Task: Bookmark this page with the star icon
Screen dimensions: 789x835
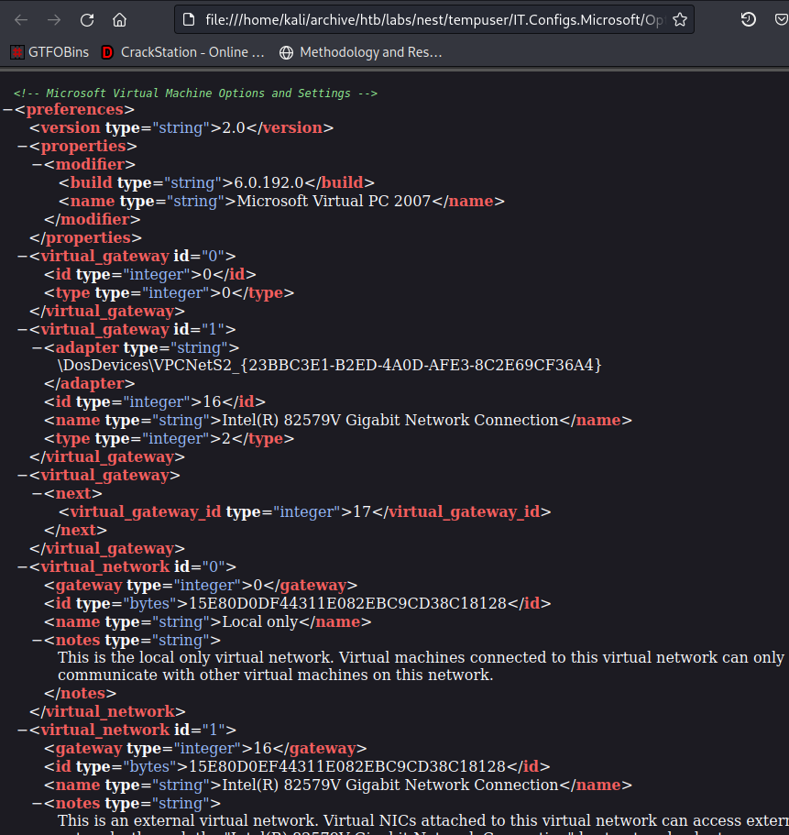Action: tap(680, 20)
